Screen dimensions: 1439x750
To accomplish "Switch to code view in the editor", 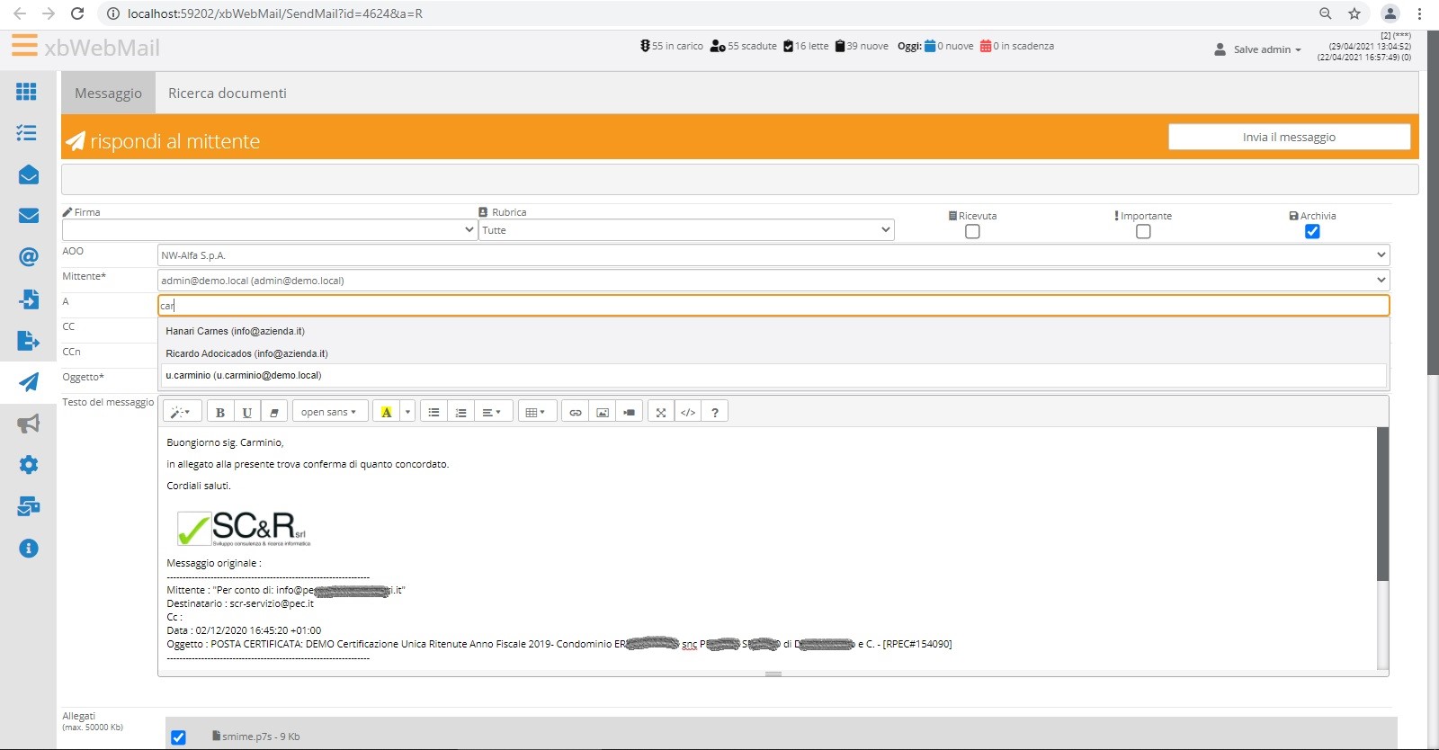I will point(688,412).
